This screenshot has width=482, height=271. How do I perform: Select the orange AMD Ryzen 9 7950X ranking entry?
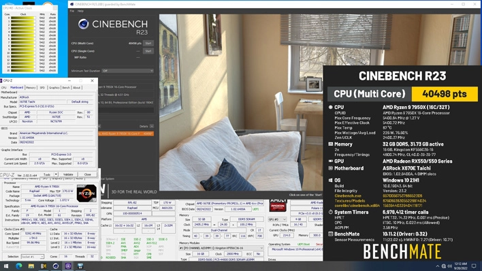tap(126, 133)
